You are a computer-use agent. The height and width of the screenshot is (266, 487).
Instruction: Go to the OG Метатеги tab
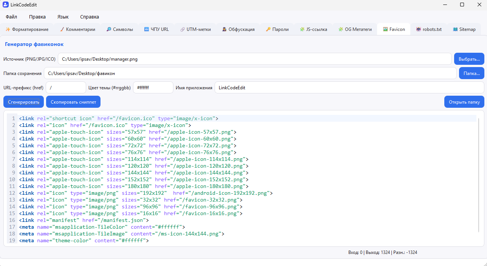point(355,29)
